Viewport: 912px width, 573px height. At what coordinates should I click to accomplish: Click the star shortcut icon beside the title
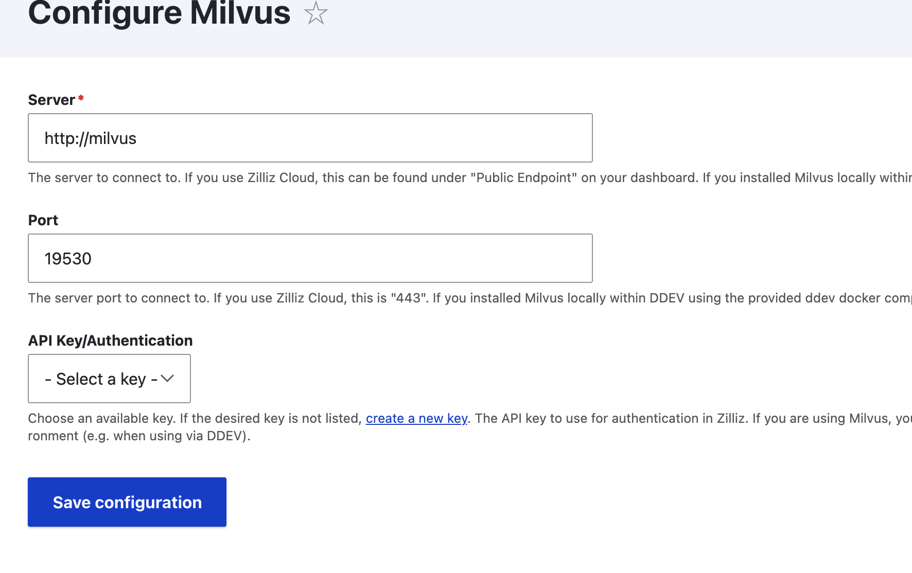click(x=315, y=13)
